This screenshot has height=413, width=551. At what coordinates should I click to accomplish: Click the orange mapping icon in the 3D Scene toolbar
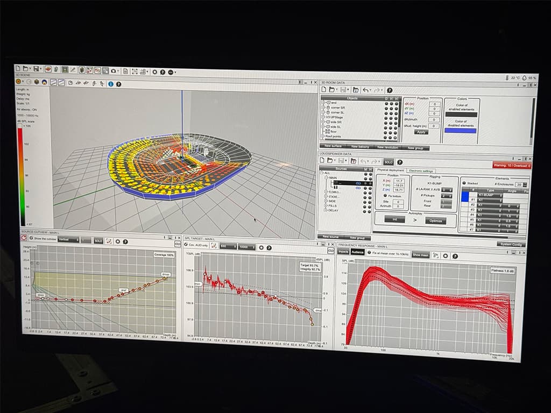point(19,82)
